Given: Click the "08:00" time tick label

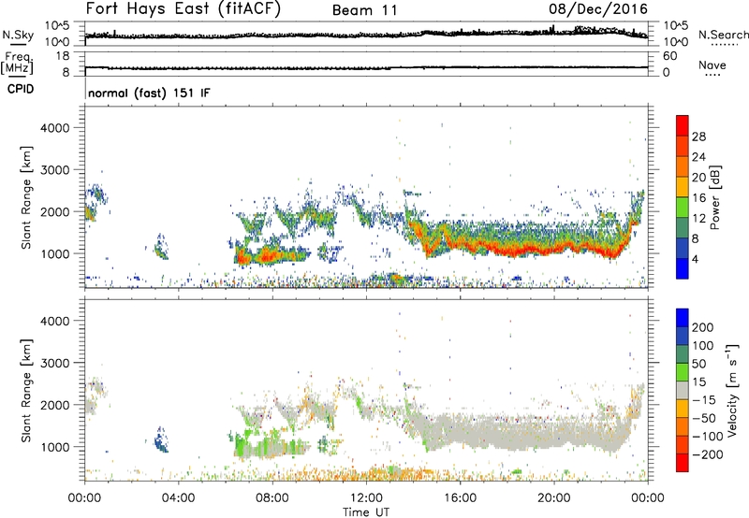Looking at the screenshot, I should pos(272,498).
